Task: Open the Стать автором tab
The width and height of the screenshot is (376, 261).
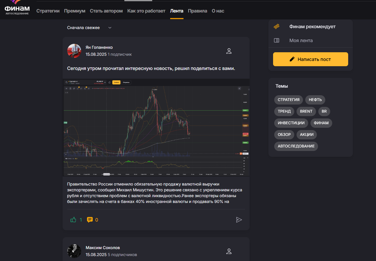Action: point(106,11)
